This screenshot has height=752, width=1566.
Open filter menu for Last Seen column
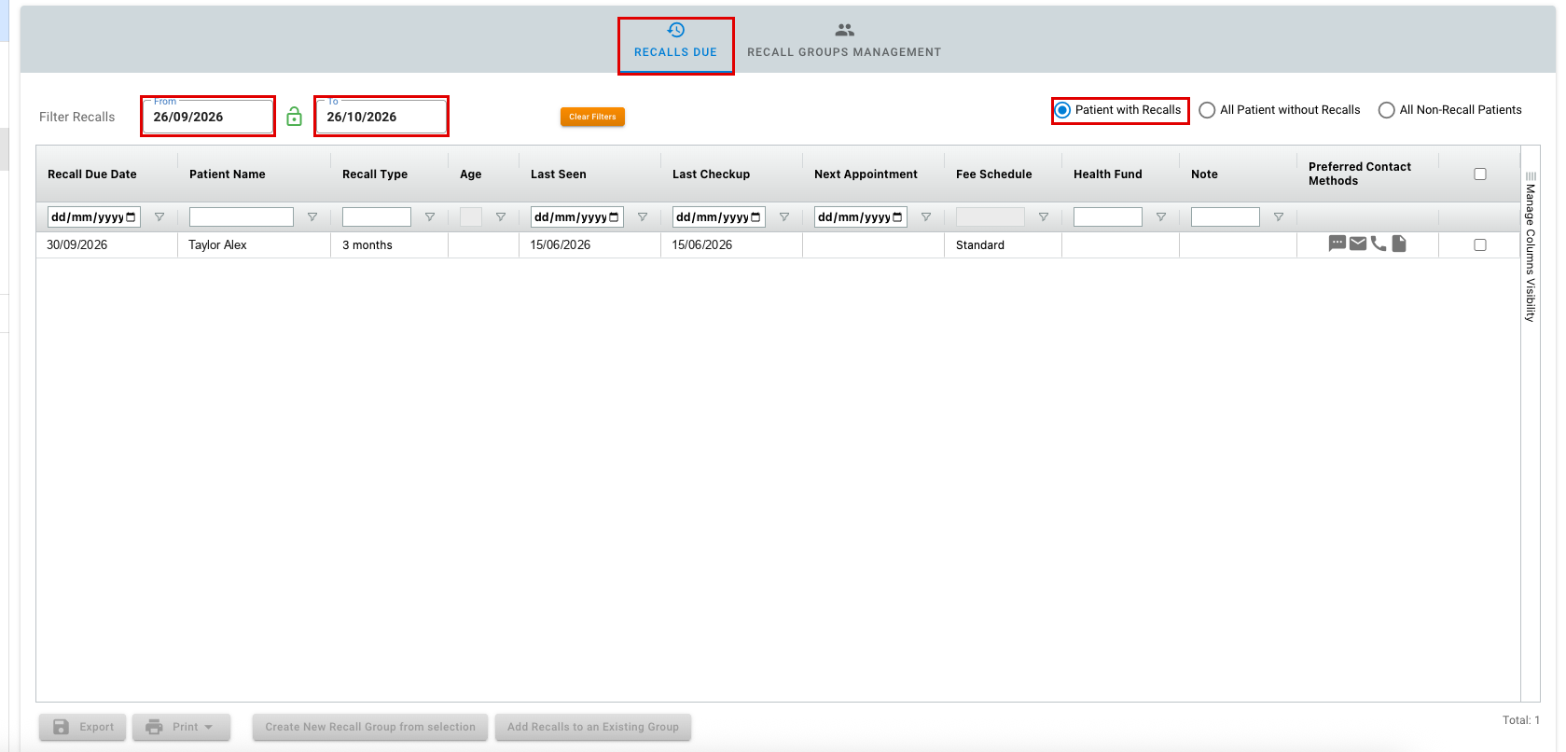coord(643,217)
